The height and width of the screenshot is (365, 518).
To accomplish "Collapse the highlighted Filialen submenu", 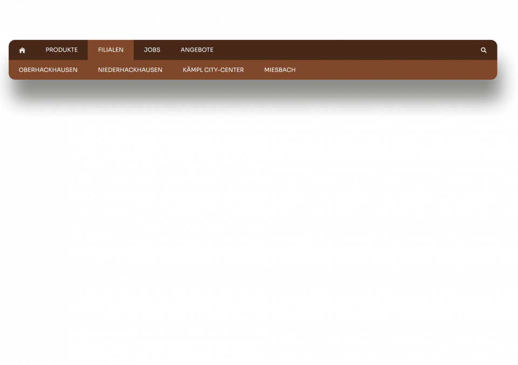I will (x=111, y=50).
